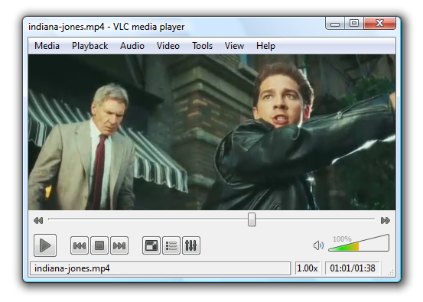Stop the video playback
Viewport: 423px width, 302px height.
(99, 245)
